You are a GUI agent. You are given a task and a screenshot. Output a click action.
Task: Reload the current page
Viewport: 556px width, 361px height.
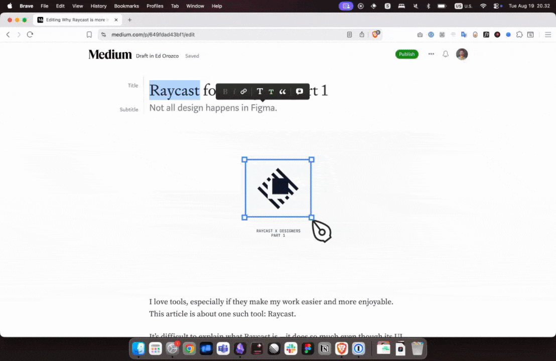coord(30,35)
